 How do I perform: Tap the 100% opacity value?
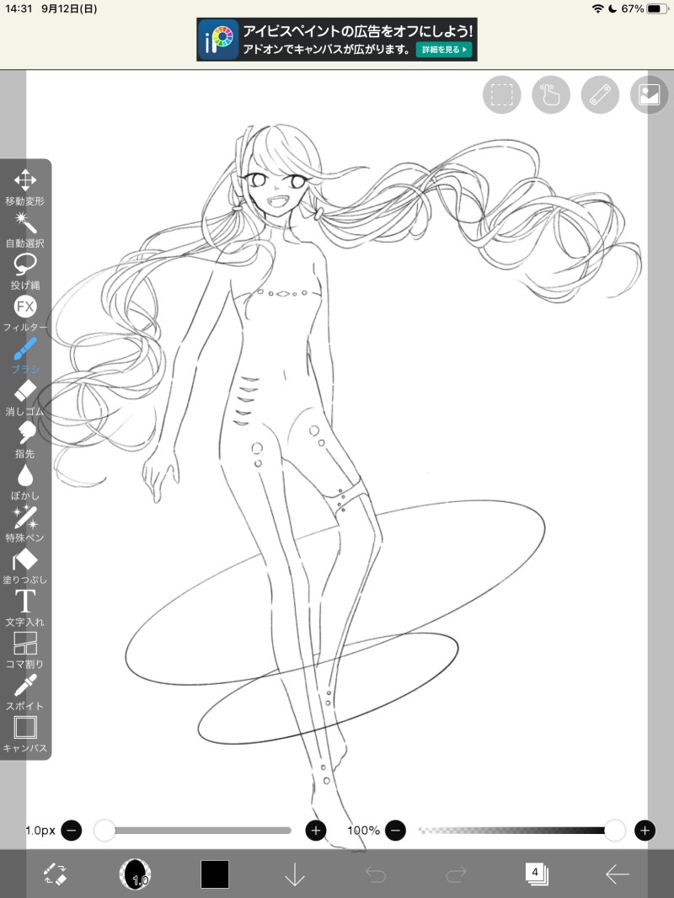coord(364,830)
